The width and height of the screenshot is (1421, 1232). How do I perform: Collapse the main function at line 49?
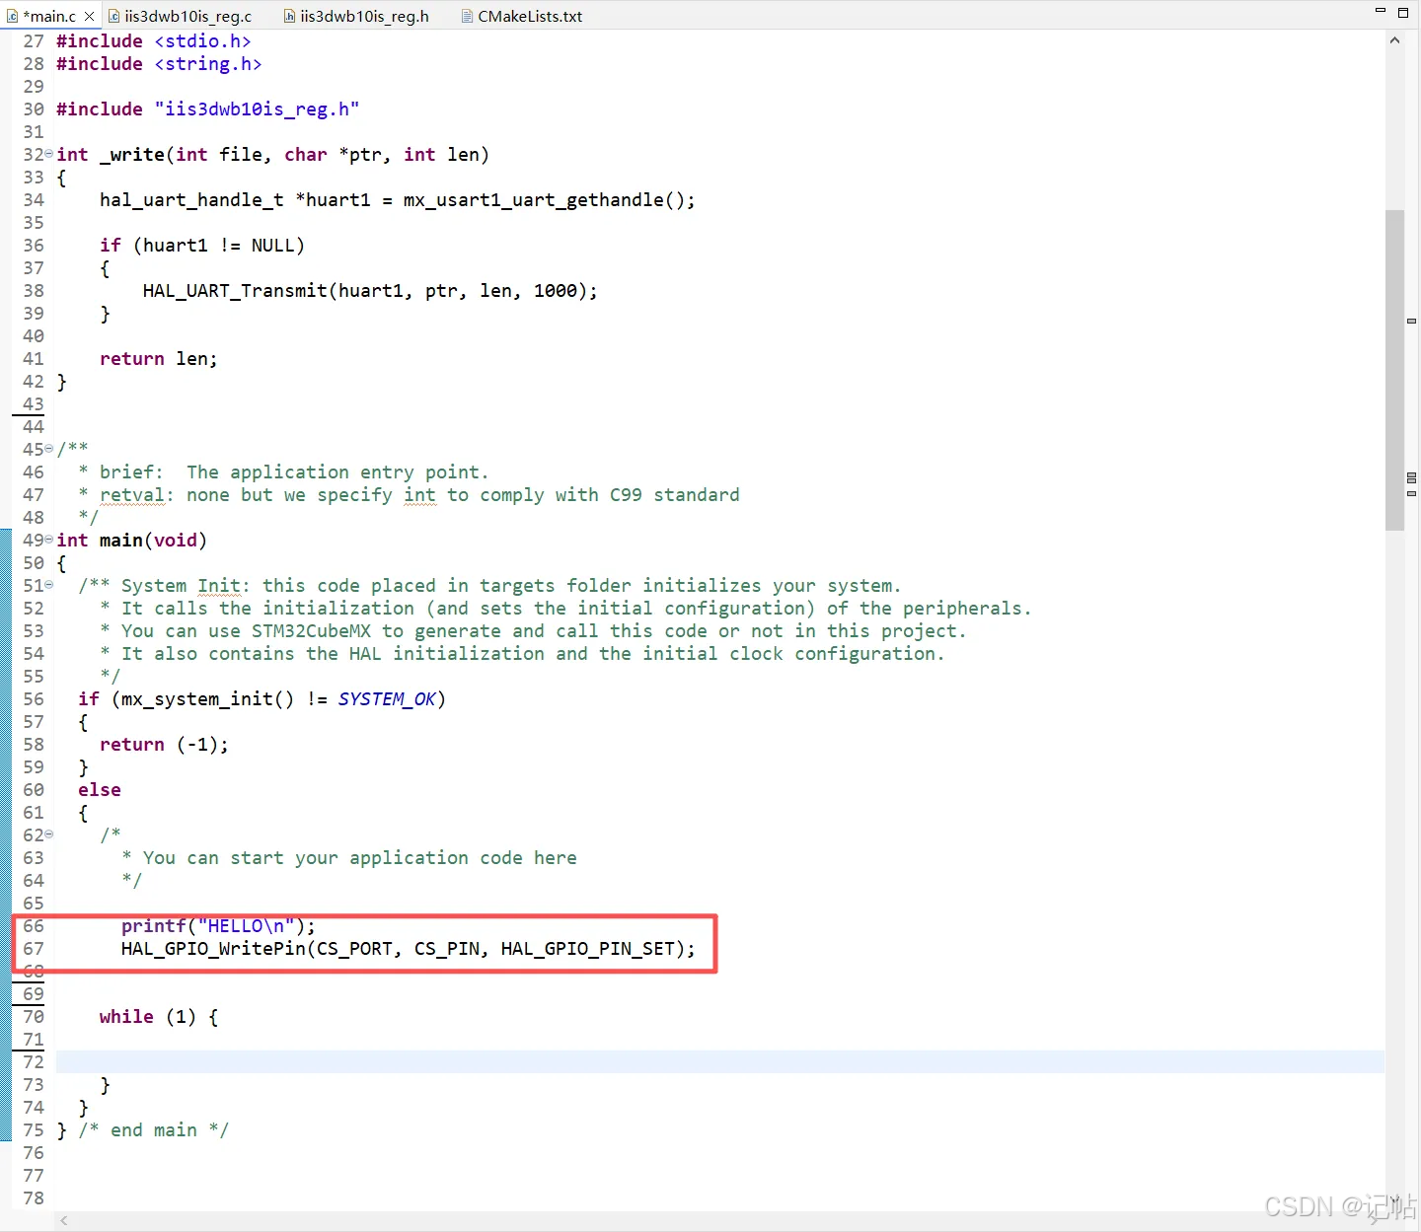pos(49,540)
